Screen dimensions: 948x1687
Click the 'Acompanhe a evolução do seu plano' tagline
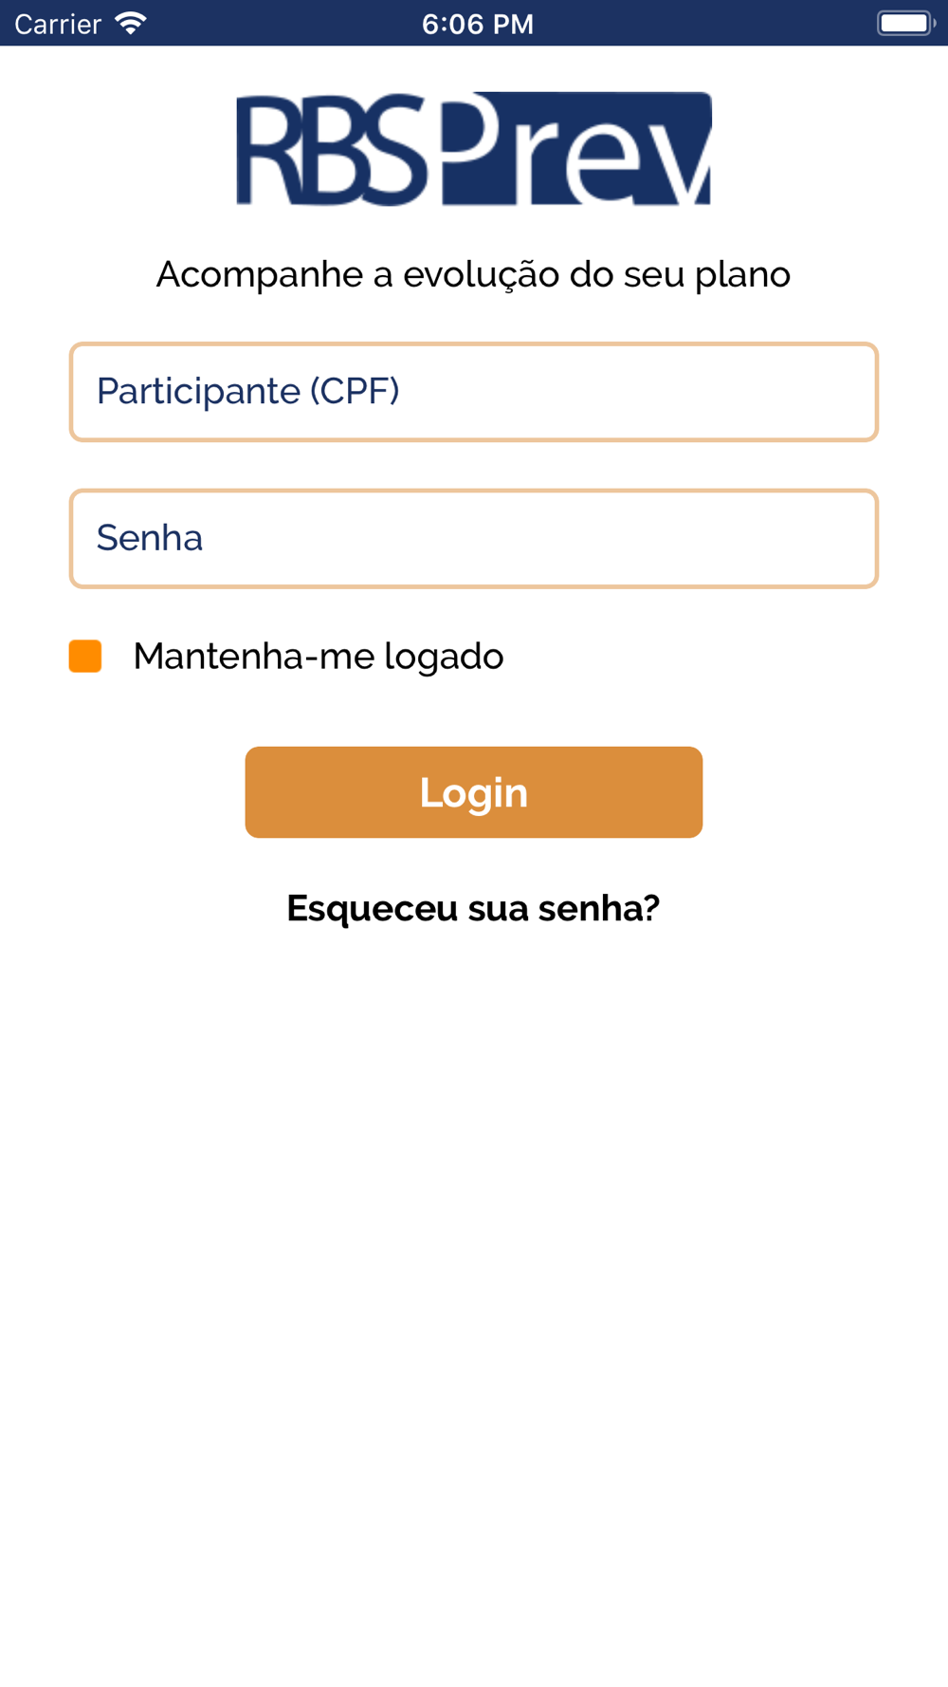tap(473, 275)
